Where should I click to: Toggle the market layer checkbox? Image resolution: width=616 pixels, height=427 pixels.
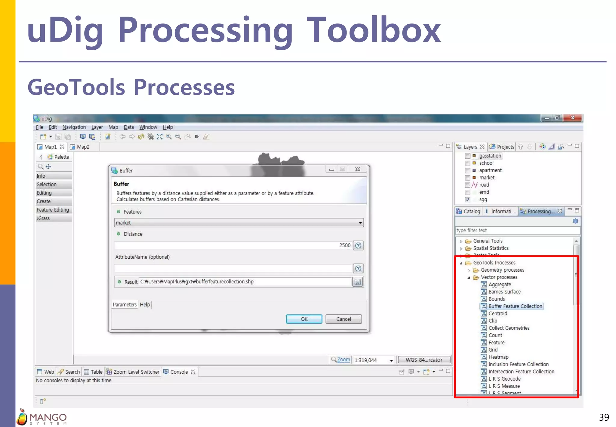click(467, 178)
